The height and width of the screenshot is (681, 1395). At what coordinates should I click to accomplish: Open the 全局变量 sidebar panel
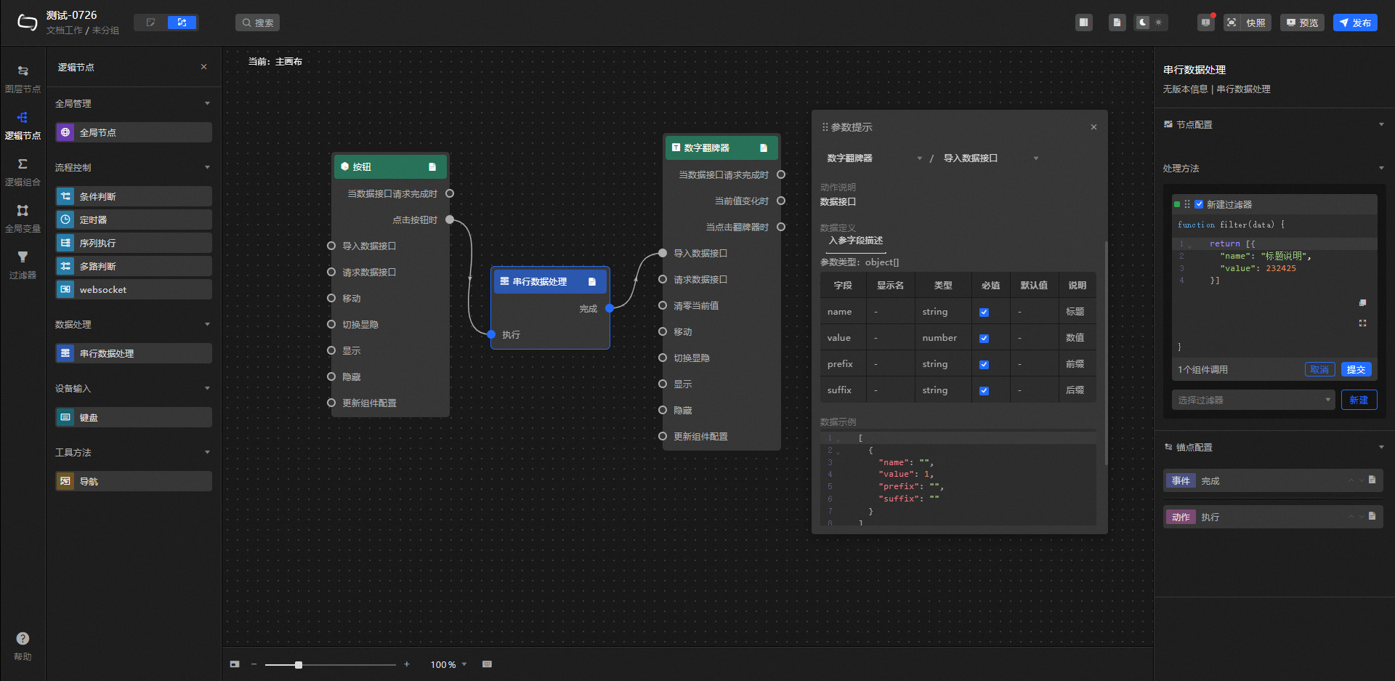(x=23, y=218)
